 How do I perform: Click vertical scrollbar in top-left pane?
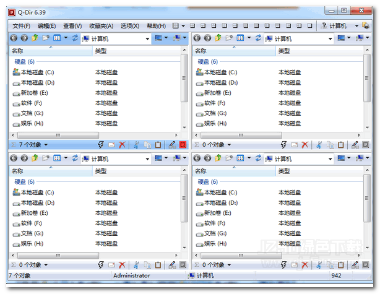pyautogui.click(x=184, y=78)
